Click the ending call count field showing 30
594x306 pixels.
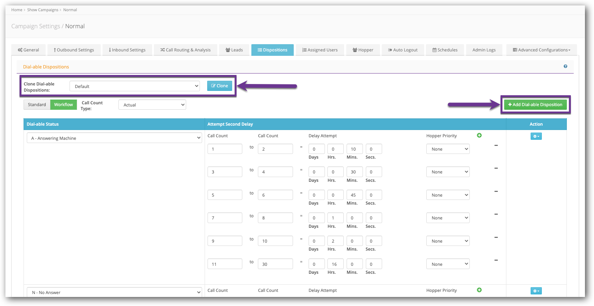275,264
